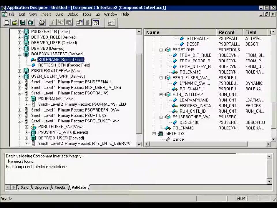This screenshot has height=208, width=277.
Task: Expand the PSUSERATTR (Table) node
Action: coord(20,32)
